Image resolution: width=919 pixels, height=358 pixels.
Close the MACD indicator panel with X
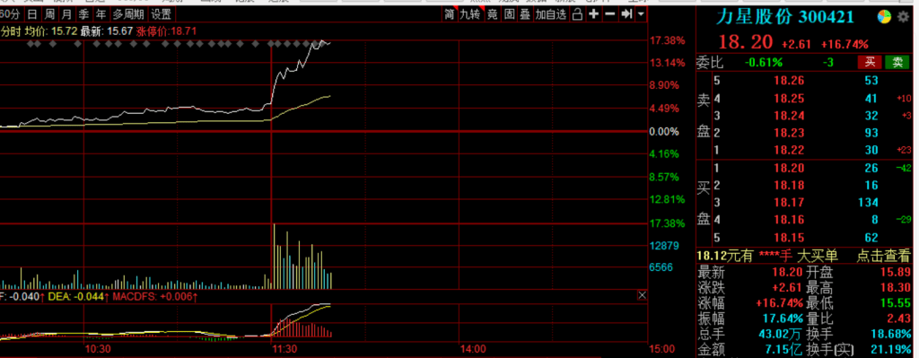(x=642, y=295)
